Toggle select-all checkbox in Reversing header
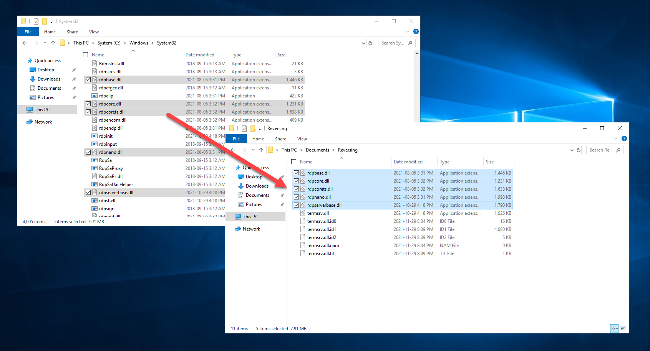The image size is (650, 351). click(x=294, y=162)
